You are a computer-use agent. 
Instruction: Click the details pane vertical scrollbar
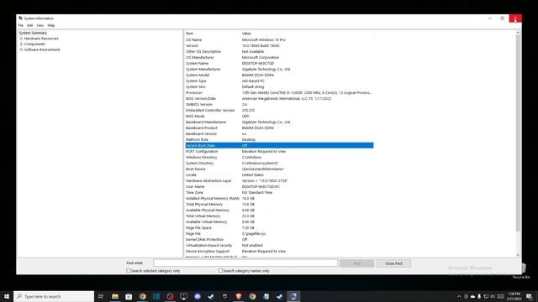518,133
